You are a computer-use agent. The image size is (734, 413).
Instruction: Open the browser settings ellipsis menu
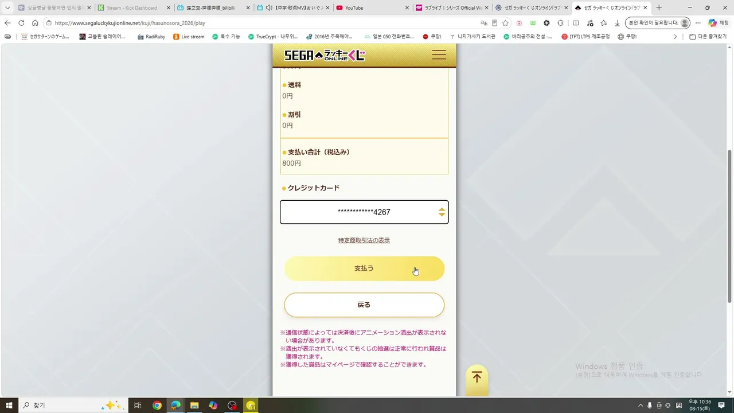point(698,23)
